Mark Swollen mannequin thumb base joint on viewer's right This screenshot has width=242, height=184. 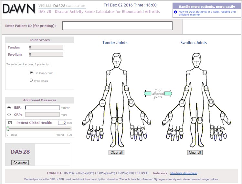coord(222,115)
